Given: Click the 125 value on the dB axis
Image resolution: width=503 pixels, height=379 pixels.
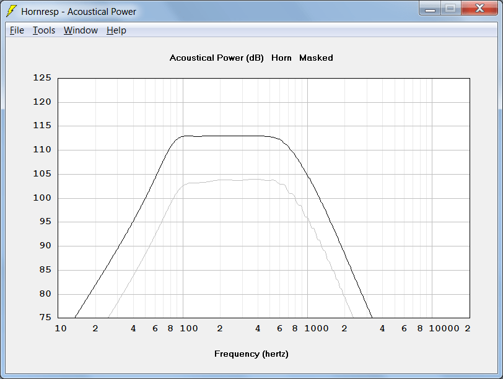Looking at the screenshot, I should point(42,77).
